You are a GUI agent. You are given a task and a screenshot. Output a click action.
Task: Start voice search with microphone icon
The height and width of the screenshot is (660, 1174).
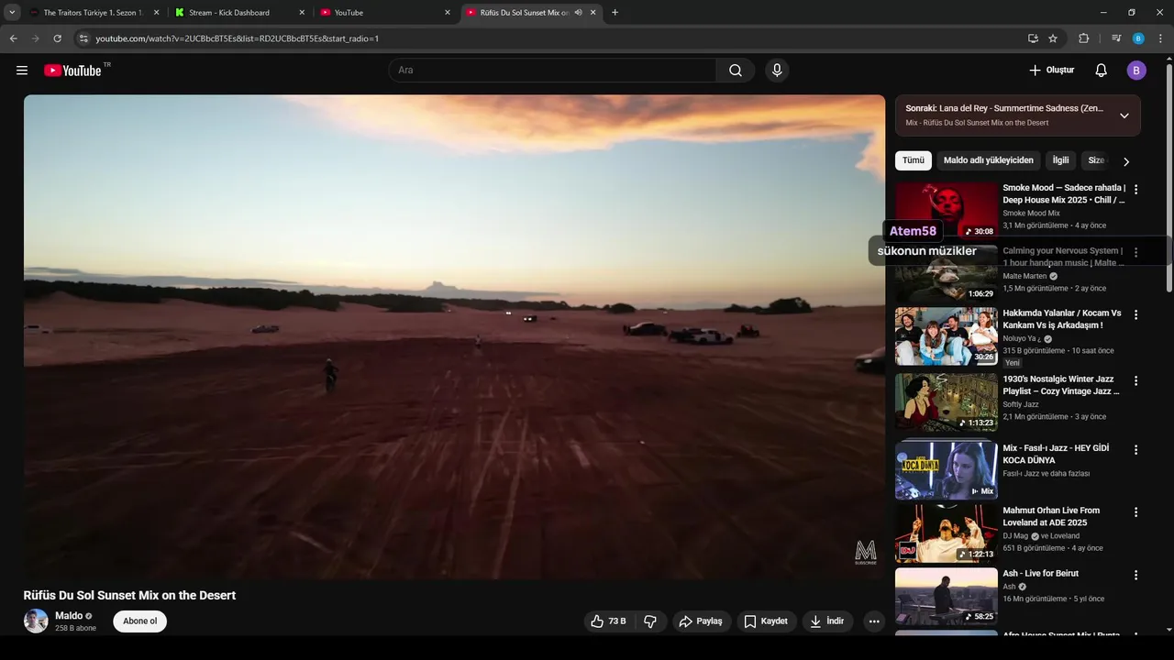[x=777, y=71]
